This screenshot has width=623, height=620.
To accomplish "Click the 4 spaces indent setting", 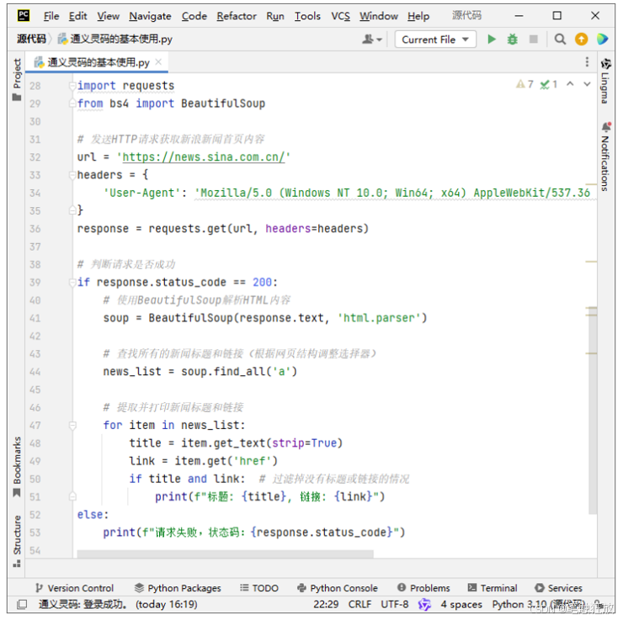I will (x=461, y=604).
